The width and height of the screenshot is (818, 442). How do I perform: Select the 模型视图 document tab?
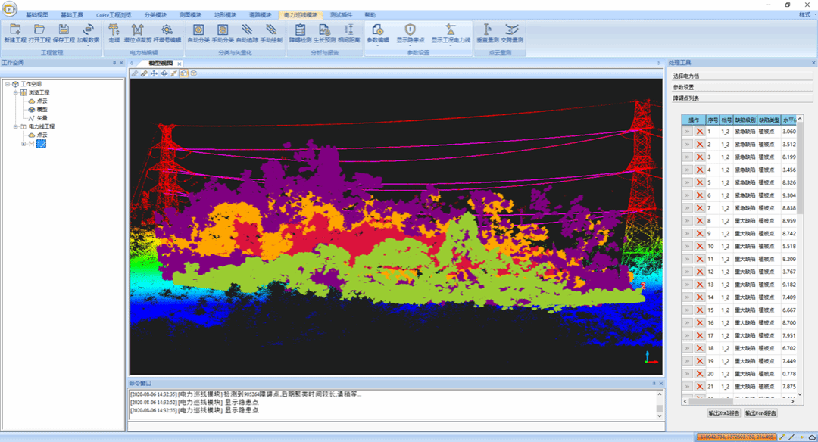(161, 63)
